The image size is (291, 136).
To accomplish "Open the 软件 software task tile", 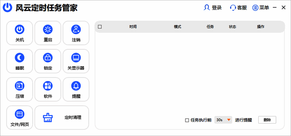I will [x=48, y=89].
